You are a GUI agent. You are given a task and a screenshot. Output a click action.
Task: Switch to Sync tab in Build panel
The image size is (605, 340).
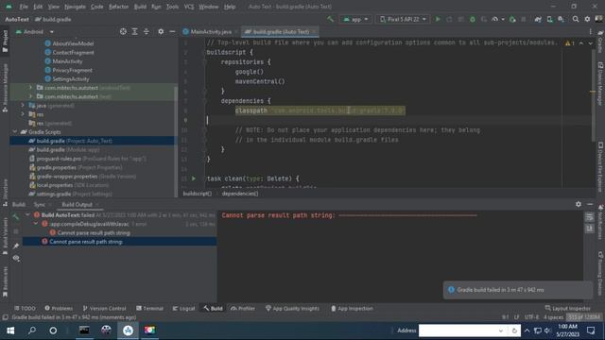pos(40,204)
